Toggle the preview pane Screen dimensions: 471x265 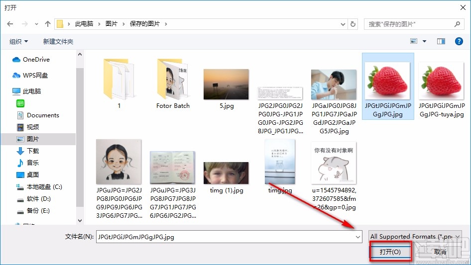tap(441, 41)
